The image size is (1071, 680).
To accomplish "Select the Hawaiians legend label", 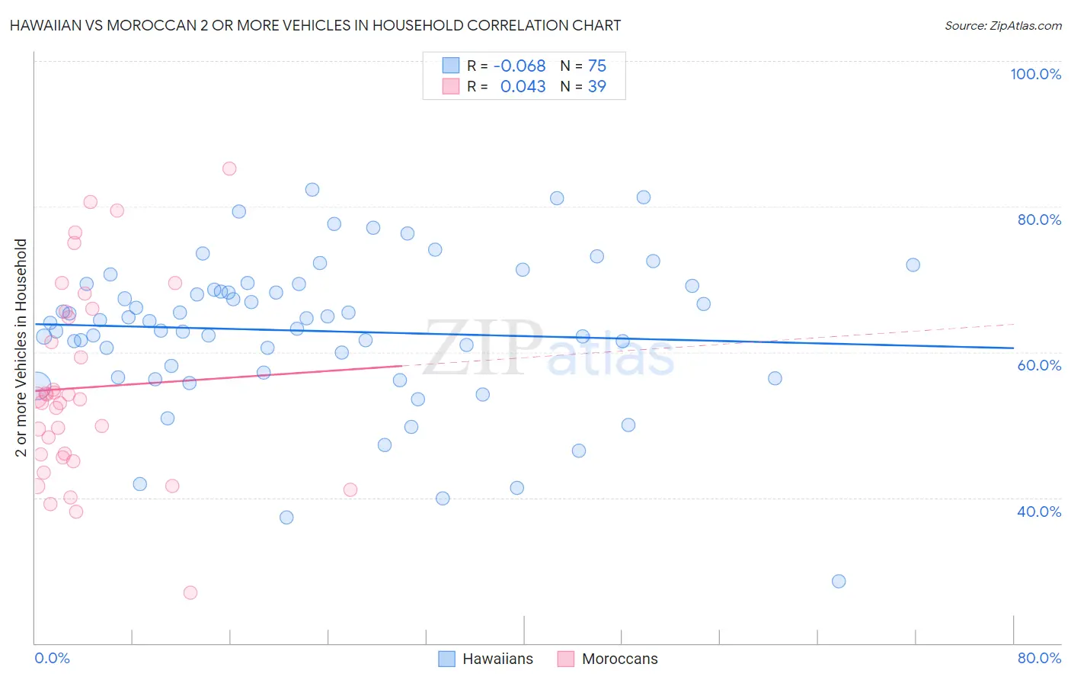I will 498,659.
